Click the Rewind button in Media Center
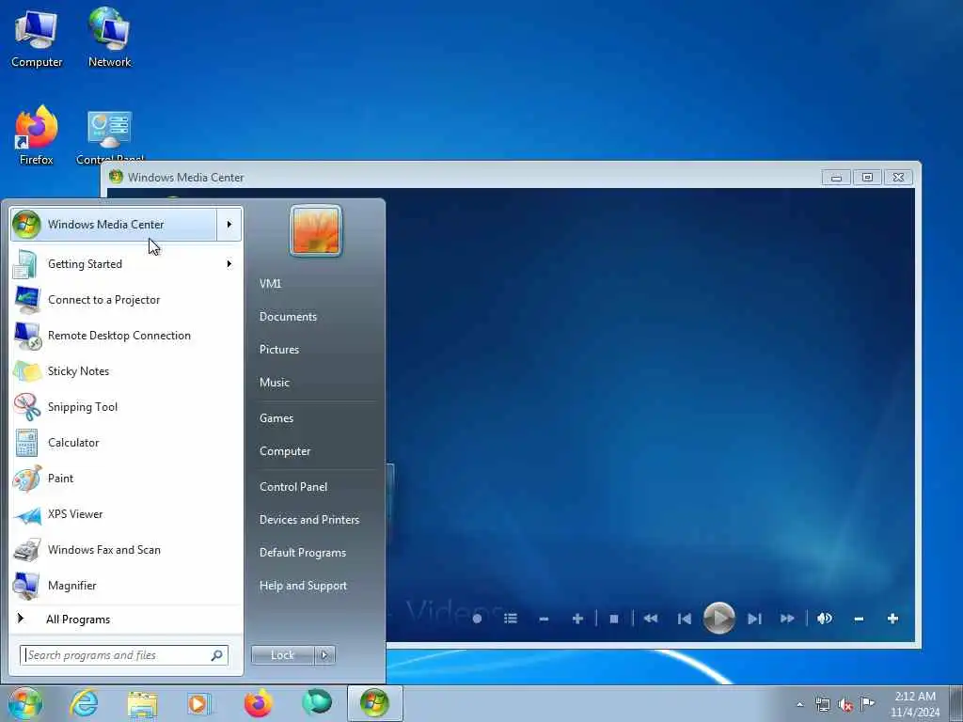The width and height of the screenshot is (963, 722). [x=651, y=619]
